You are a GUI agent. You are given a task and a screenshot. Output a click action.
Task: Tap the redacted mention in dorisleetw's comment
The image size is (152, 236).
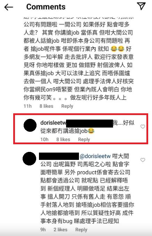click(89, 123)
